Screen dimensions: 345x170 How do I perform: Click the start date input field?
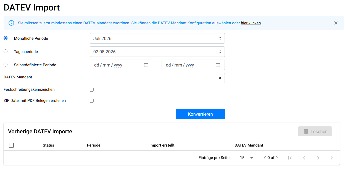point(122,65)
